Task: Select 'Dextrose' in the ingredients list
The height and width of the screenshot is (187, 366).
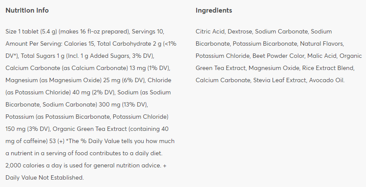Action: [239, 32]
